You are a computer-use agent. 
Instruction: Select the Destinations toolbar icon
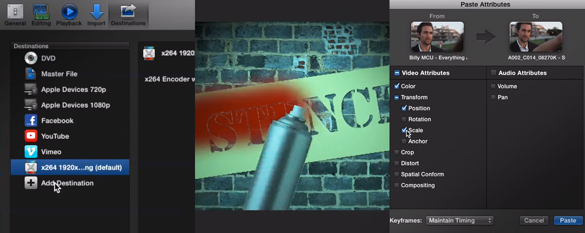tap(128, 14)
